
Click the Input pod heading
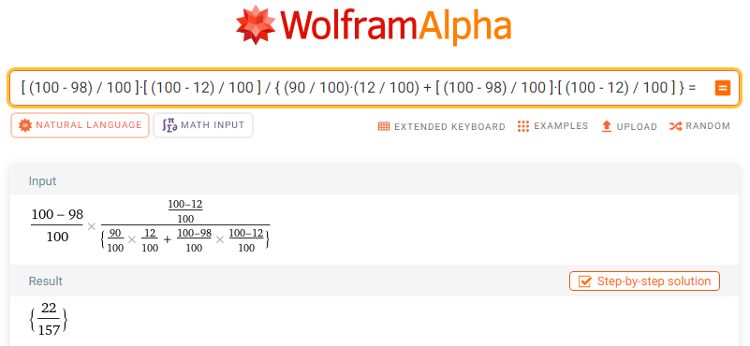(42, 181)
